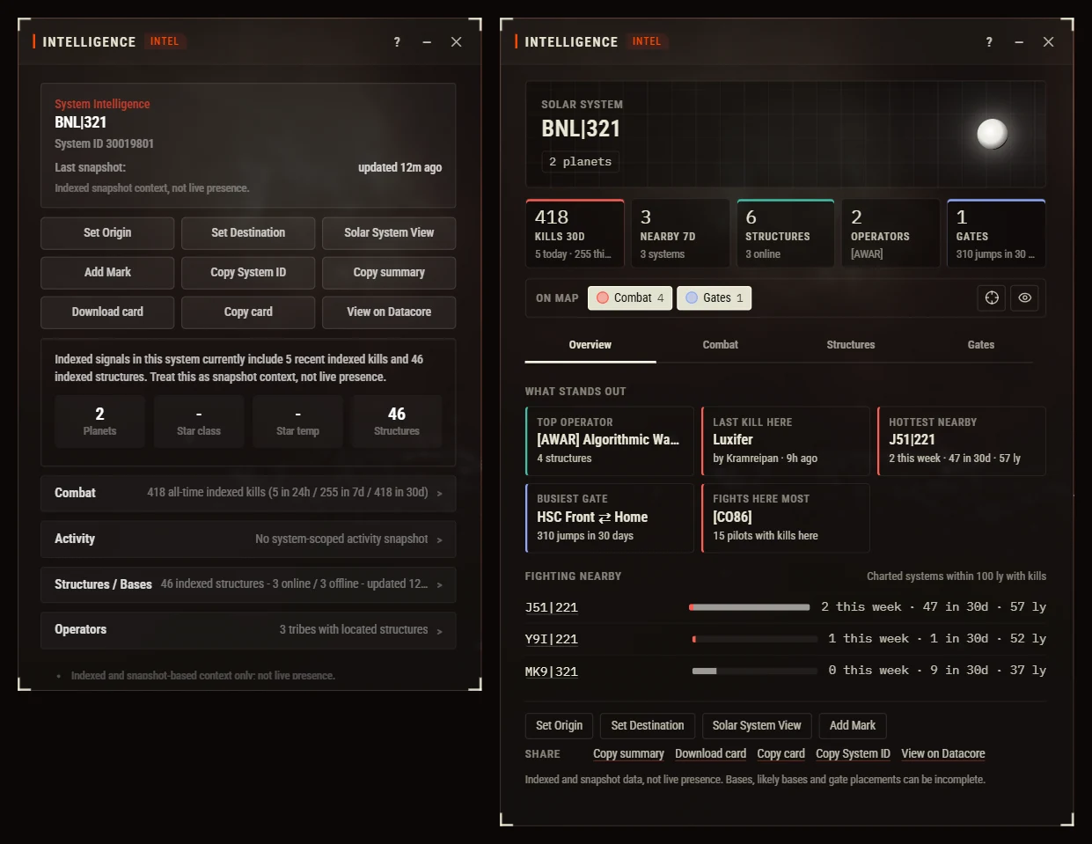Click Copy summary share link
1092x844 pixels.
pyautogui.click(x=628, y=754)
